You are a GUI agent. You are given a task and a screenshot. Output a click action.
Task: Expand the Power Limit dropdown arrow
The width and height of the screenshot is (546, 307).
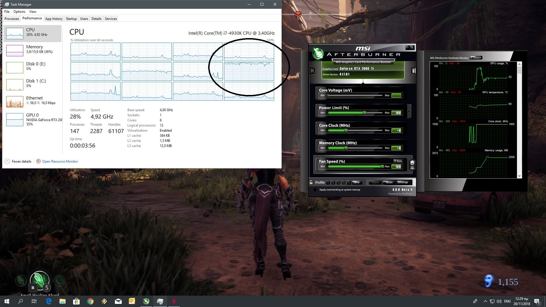409,111
